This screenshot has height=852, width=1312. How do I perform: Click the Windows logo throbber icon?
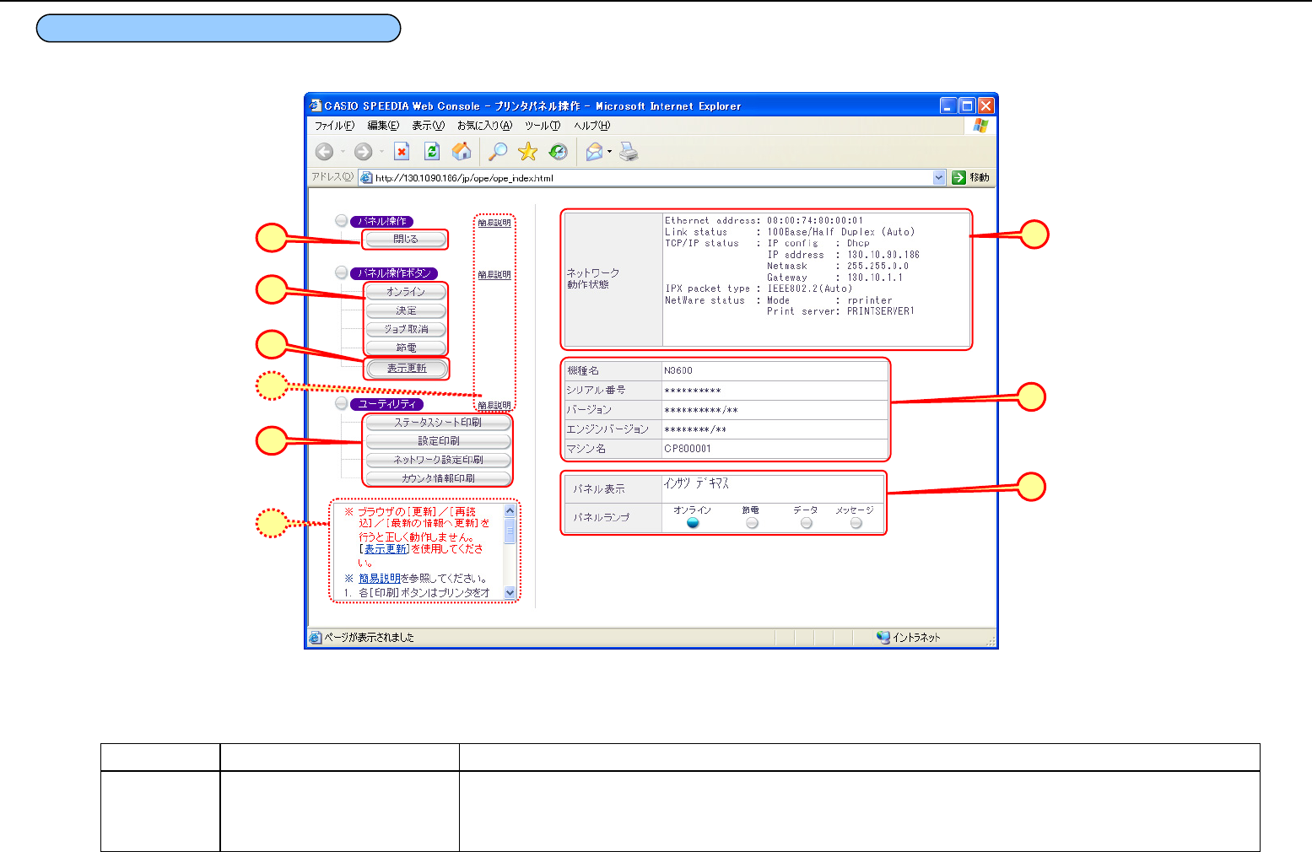point(980,125)
